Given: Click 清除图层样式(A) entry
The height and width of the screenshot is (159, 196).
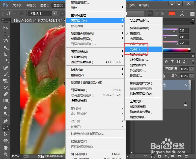Looking at the screenshot, I should [x=144, y=94].
